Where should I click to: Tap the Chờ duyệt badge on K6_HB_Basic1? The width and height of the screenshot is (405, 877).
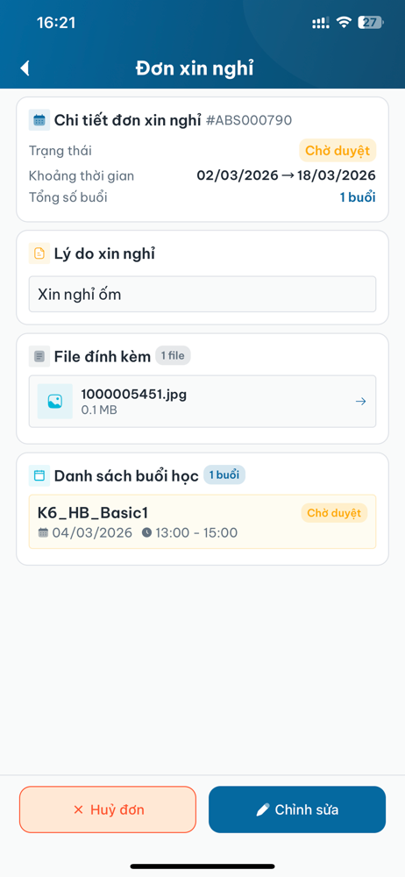coord(334,513)
